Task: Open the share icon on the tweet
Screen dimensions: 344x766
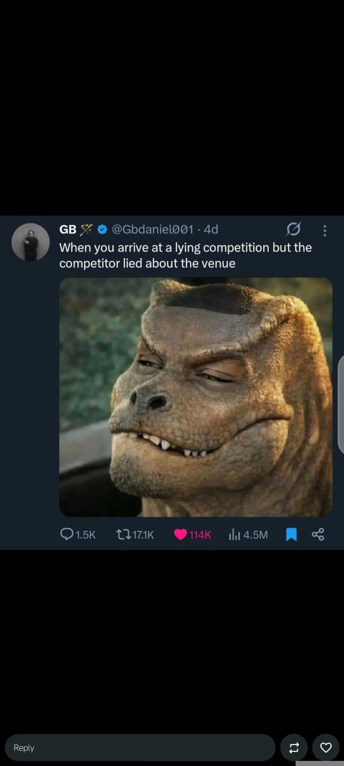Action: (x=318, y=534)
